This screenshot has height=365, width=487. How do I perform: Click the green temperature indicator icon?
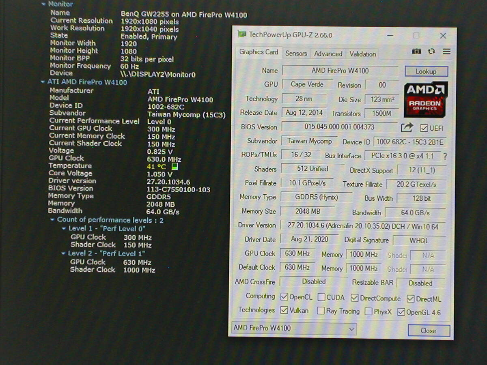point(174,167)
